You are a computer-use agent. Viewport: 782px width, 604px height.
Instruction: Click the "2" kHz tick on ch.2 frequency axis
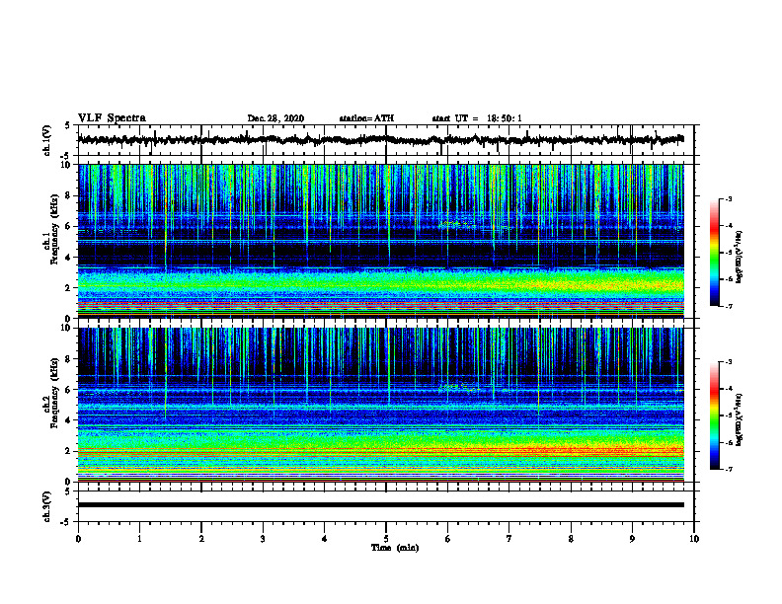tap(68, 451)
